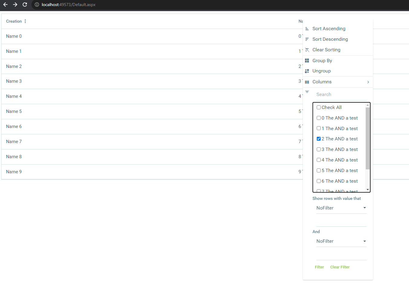
Task: Click the filter icon beside Search
Action: coord(307,92)
